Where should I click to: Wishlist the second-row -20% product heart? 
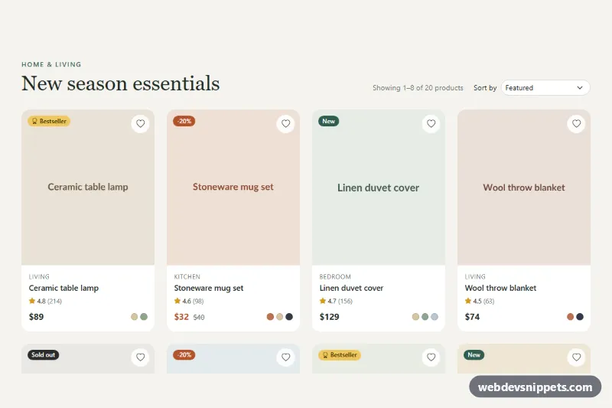[285, 357]
